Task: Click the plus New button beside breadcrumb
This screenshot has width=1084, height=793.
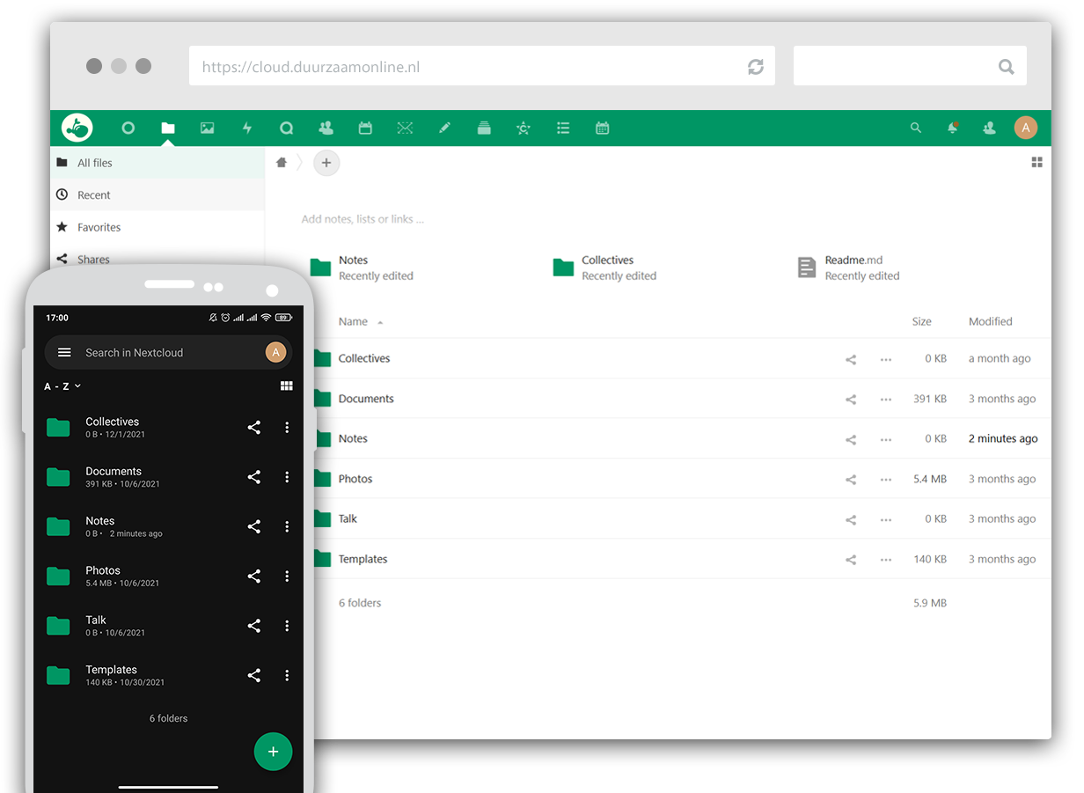Action: [326, 163]
